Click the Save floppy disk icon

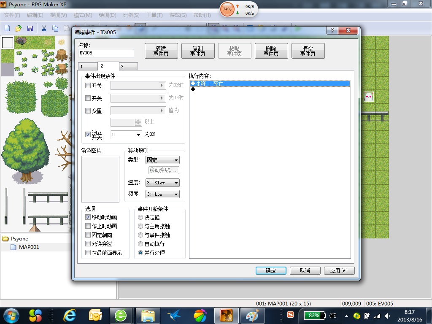30,28
